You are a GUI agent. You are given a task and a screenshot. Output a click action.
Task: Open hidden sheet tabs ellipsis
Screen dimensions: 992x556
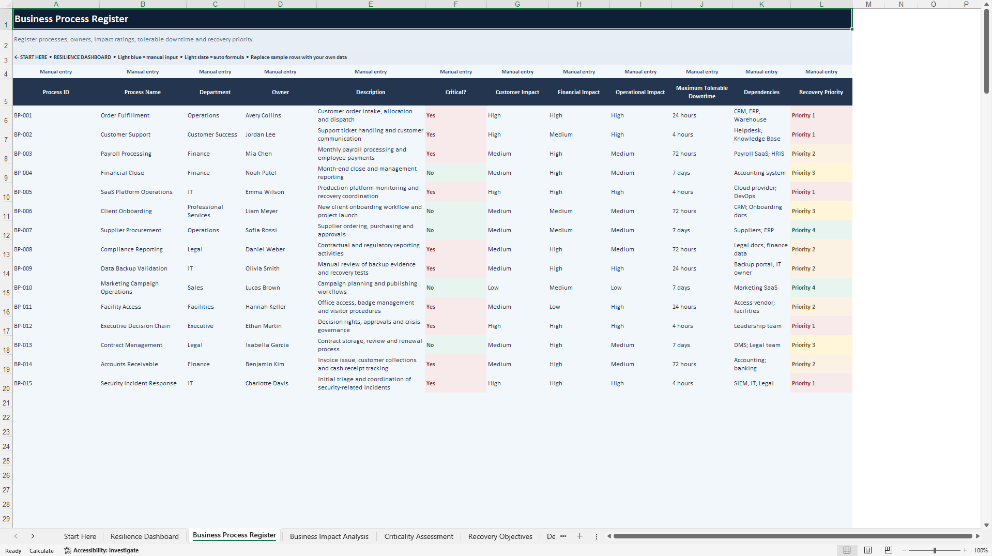(563, 536)
